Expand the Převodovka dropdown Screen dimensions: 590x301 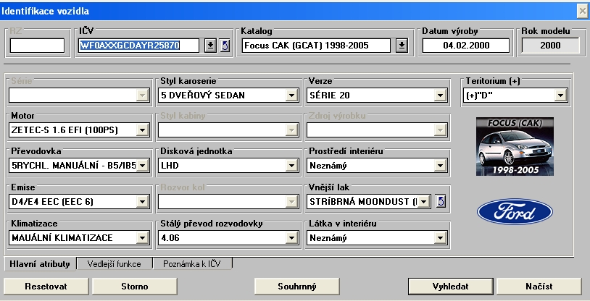[141, 166]
